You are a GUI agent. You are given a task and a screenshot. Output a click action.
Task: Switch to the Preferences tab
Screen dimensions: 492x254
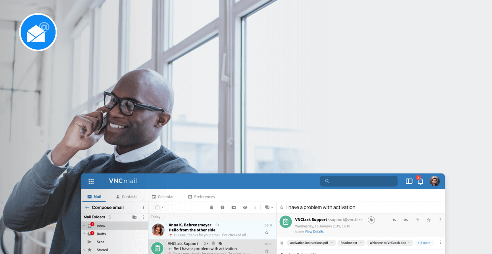click(x=201, y=196)
